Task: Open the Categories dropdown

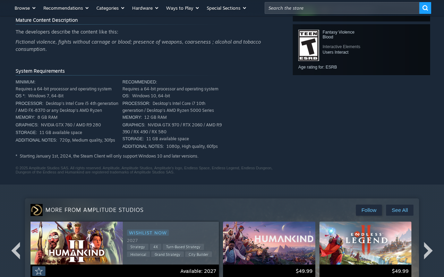Action: [110, 8]
